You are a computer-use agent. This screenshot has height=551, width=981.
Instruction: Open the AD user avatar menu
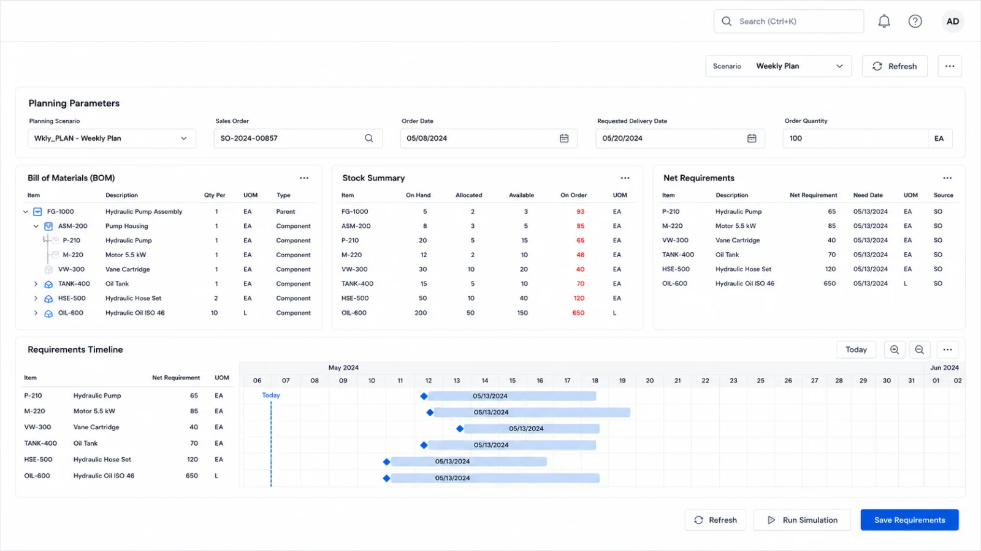click(x=953, y=21)
